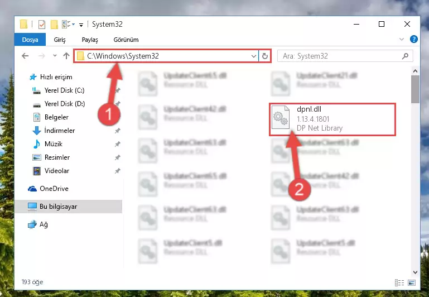Click the Hızlı erişim star icon
The width and height of the screenshot is (429, 297).
point(33,77)
